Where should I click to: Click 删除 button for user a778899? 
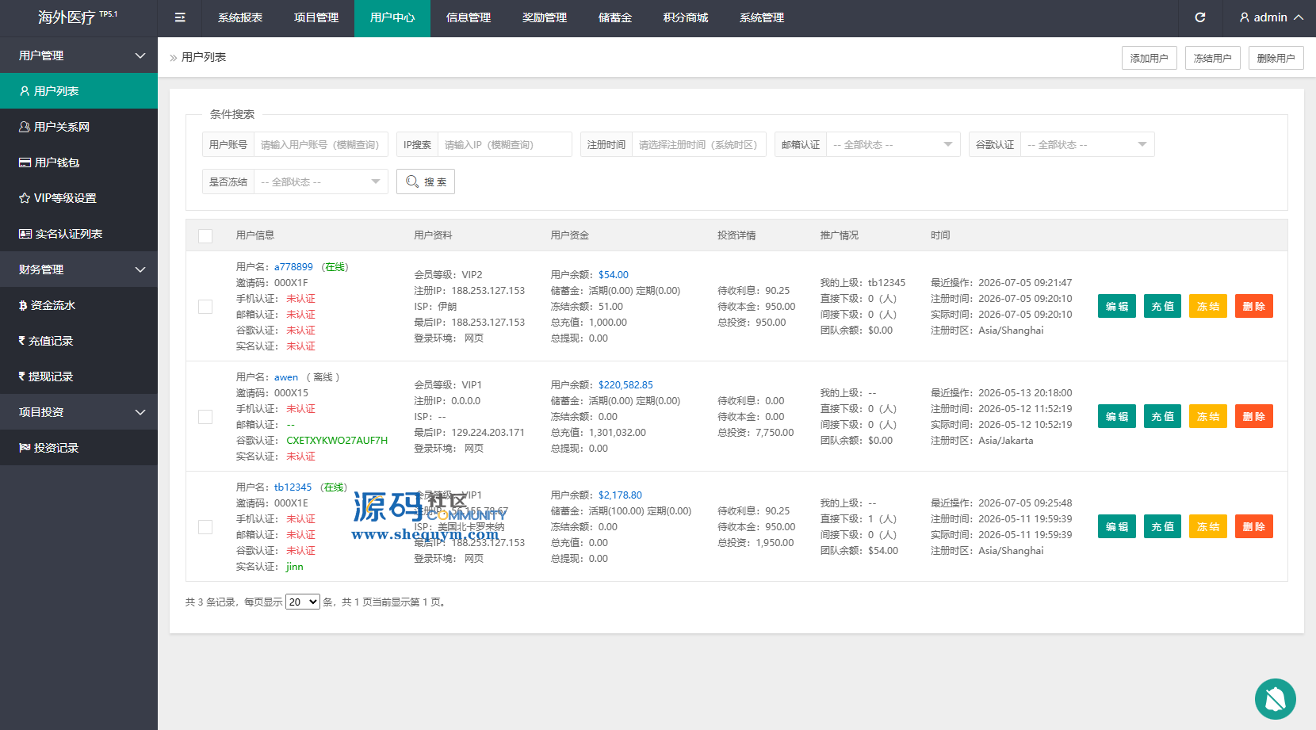[1254, 306]
